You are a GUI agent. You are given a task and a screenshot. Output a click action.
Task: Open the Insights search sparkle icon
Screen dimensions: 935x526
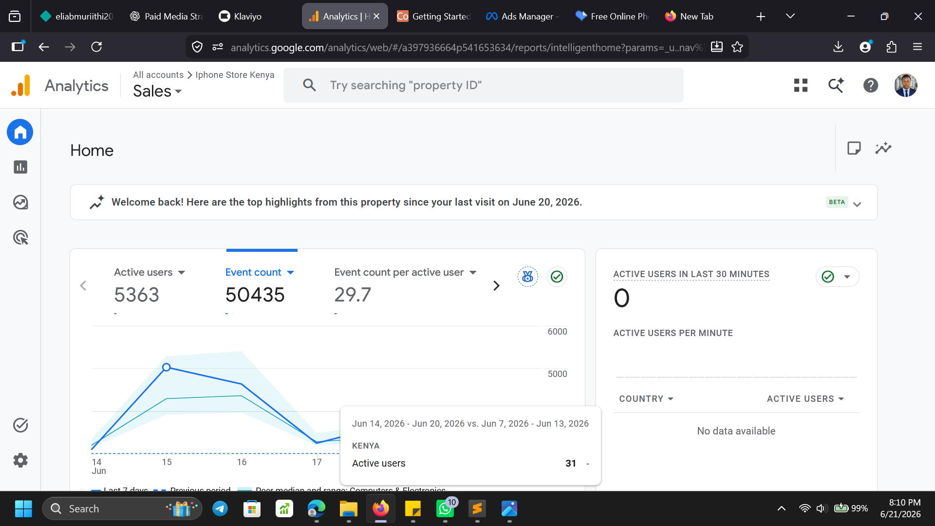click(836, 85)
